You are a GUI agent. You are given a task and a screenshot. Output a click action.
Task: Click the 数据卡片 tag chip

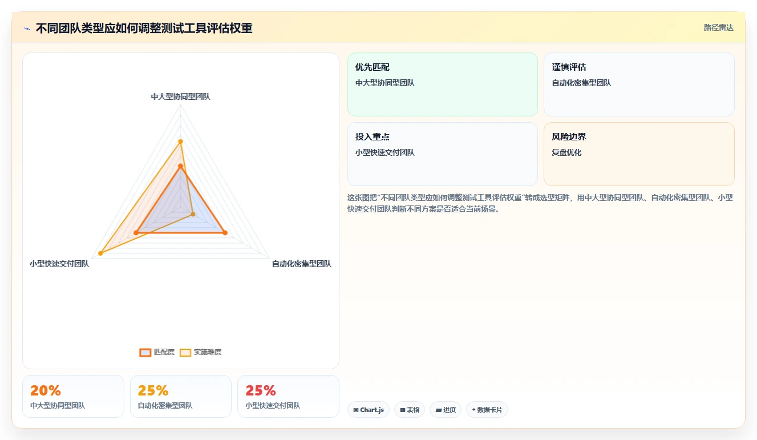pos(487,410)
